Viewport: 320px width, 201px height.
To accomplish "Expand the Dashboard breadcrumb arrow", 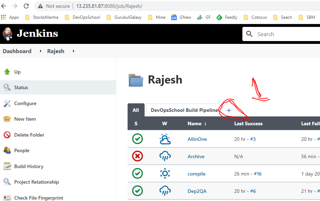I will 40,51.
